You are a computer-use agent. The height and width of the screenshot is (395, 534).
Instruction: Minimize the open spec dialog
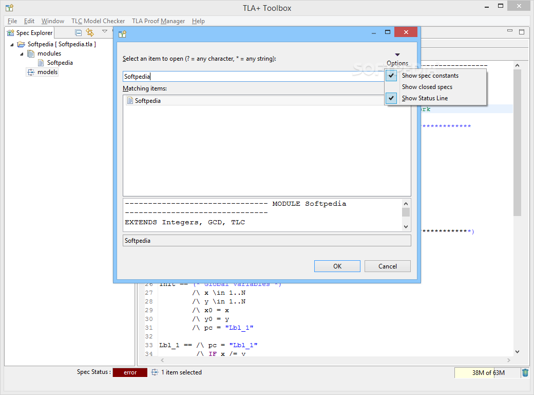point(374,33)
